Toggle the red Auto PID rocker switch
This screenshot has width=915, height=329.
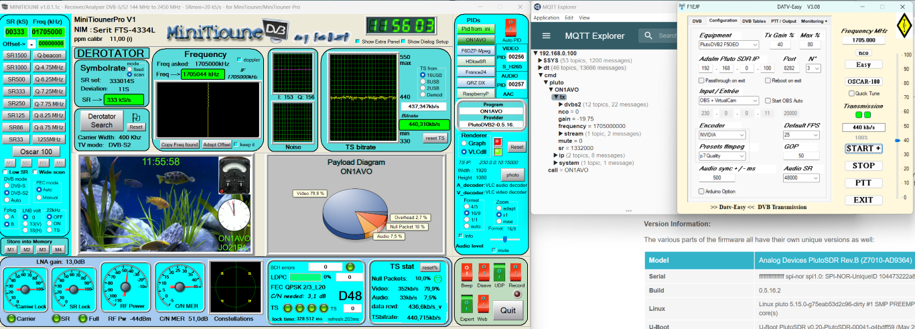512,27
